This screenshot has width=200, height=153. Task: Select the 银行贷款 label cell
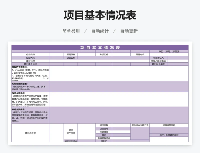pyautogui.click(x=104, y=125)
